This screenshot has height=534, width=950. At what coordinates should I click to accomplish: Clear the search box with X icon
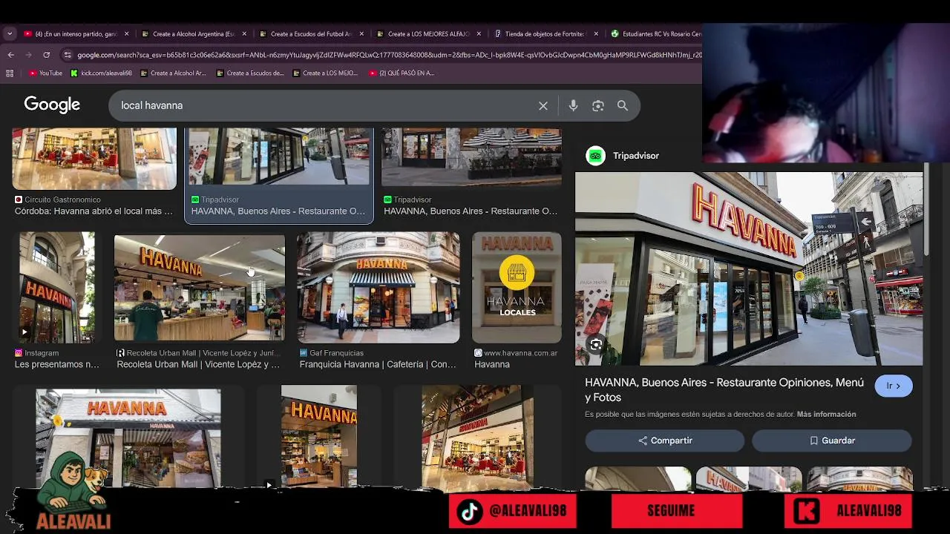543,106
